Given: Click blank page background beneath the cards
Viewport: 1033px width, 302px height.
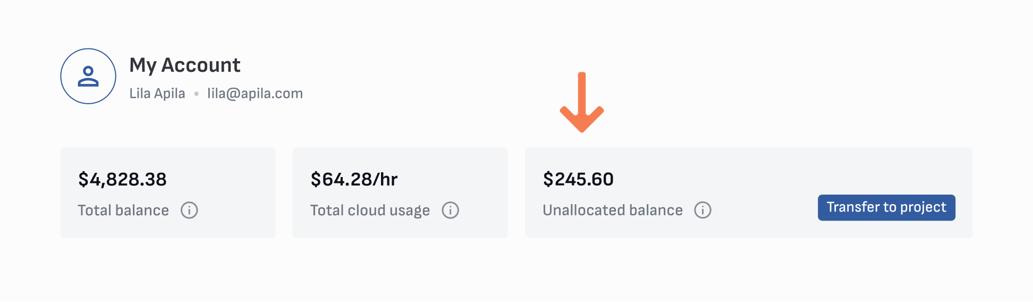Looking at the screenshot, I should 516,271.
